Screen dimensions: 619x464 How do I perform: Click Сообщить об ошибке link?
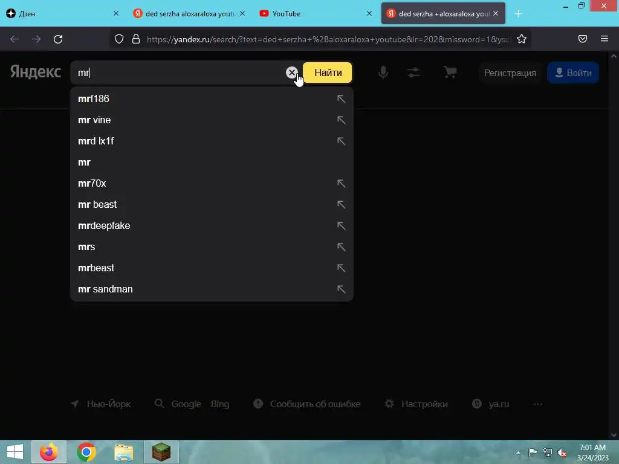pyautogui.click(x=315, y=404)
